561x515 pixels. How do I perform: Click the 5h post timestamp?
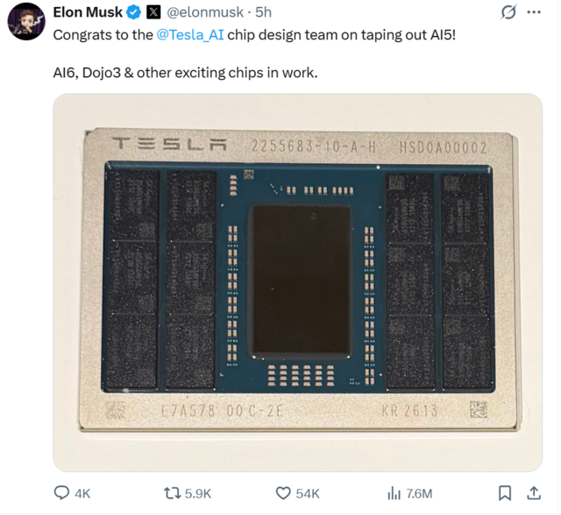click(263, 12)
